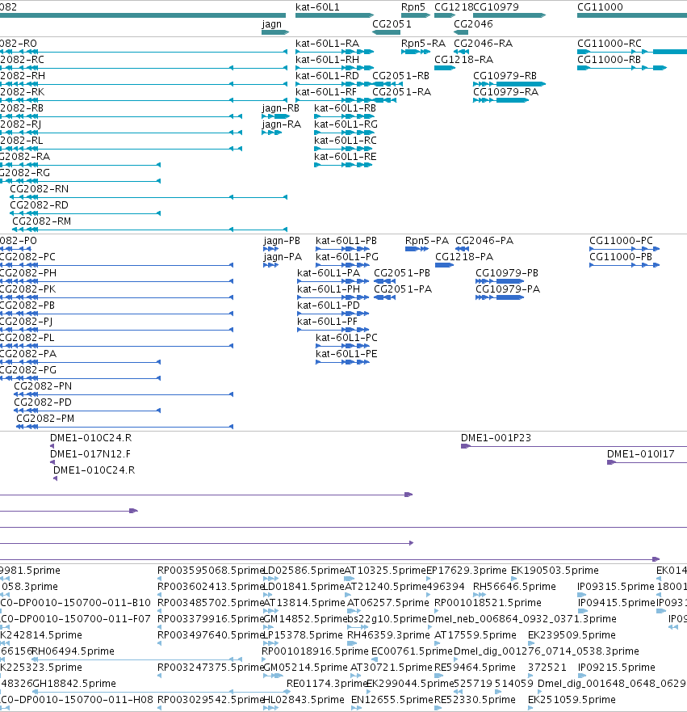Select protein CG11000-PC
This screenshot has width=687, height=712.
(x=624, y=249)
